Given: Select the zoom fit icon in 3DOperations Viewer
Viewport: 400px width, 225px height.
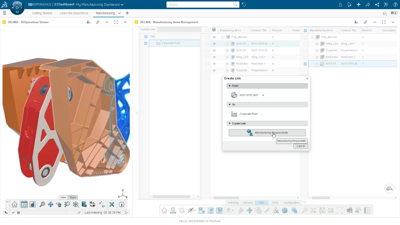Looking at the screenshot, I should (x=42, y=204).
